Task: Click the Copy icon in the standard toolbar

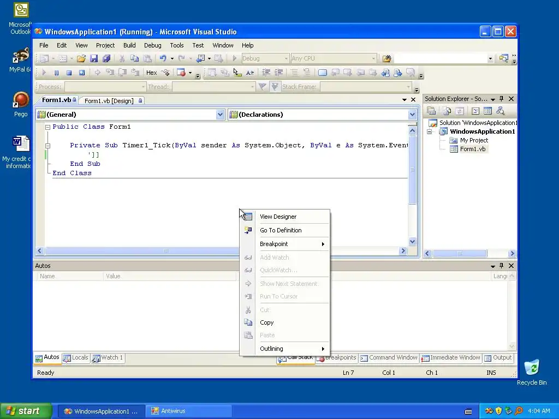Action: (134, 58)
